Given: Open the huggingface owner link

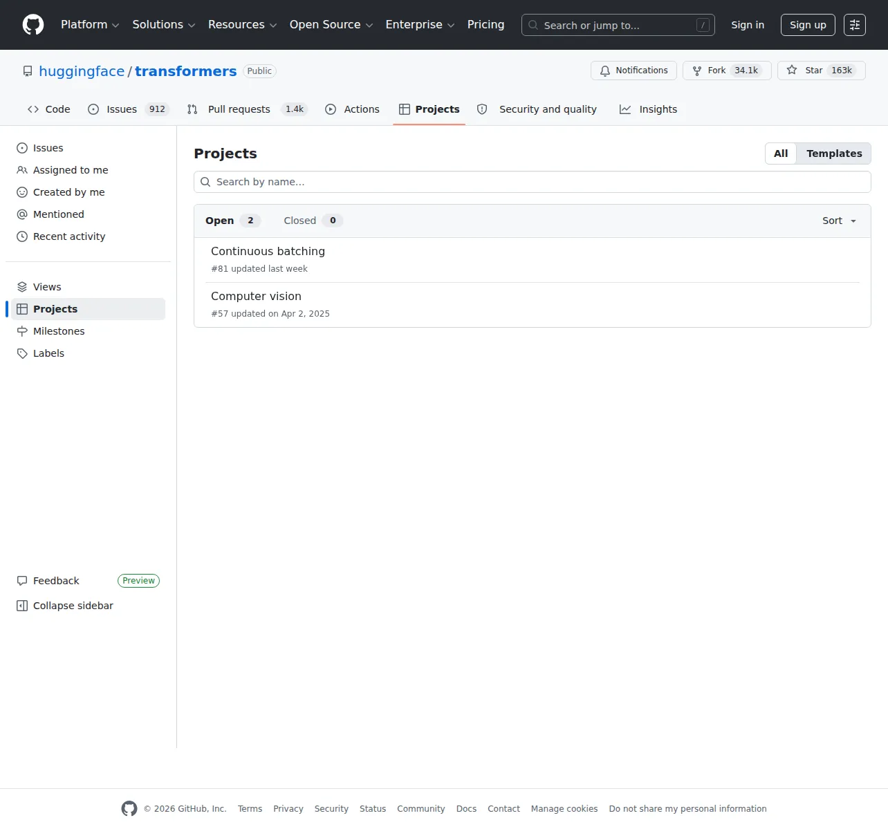Looking at the screenshot, I should 82,71.
